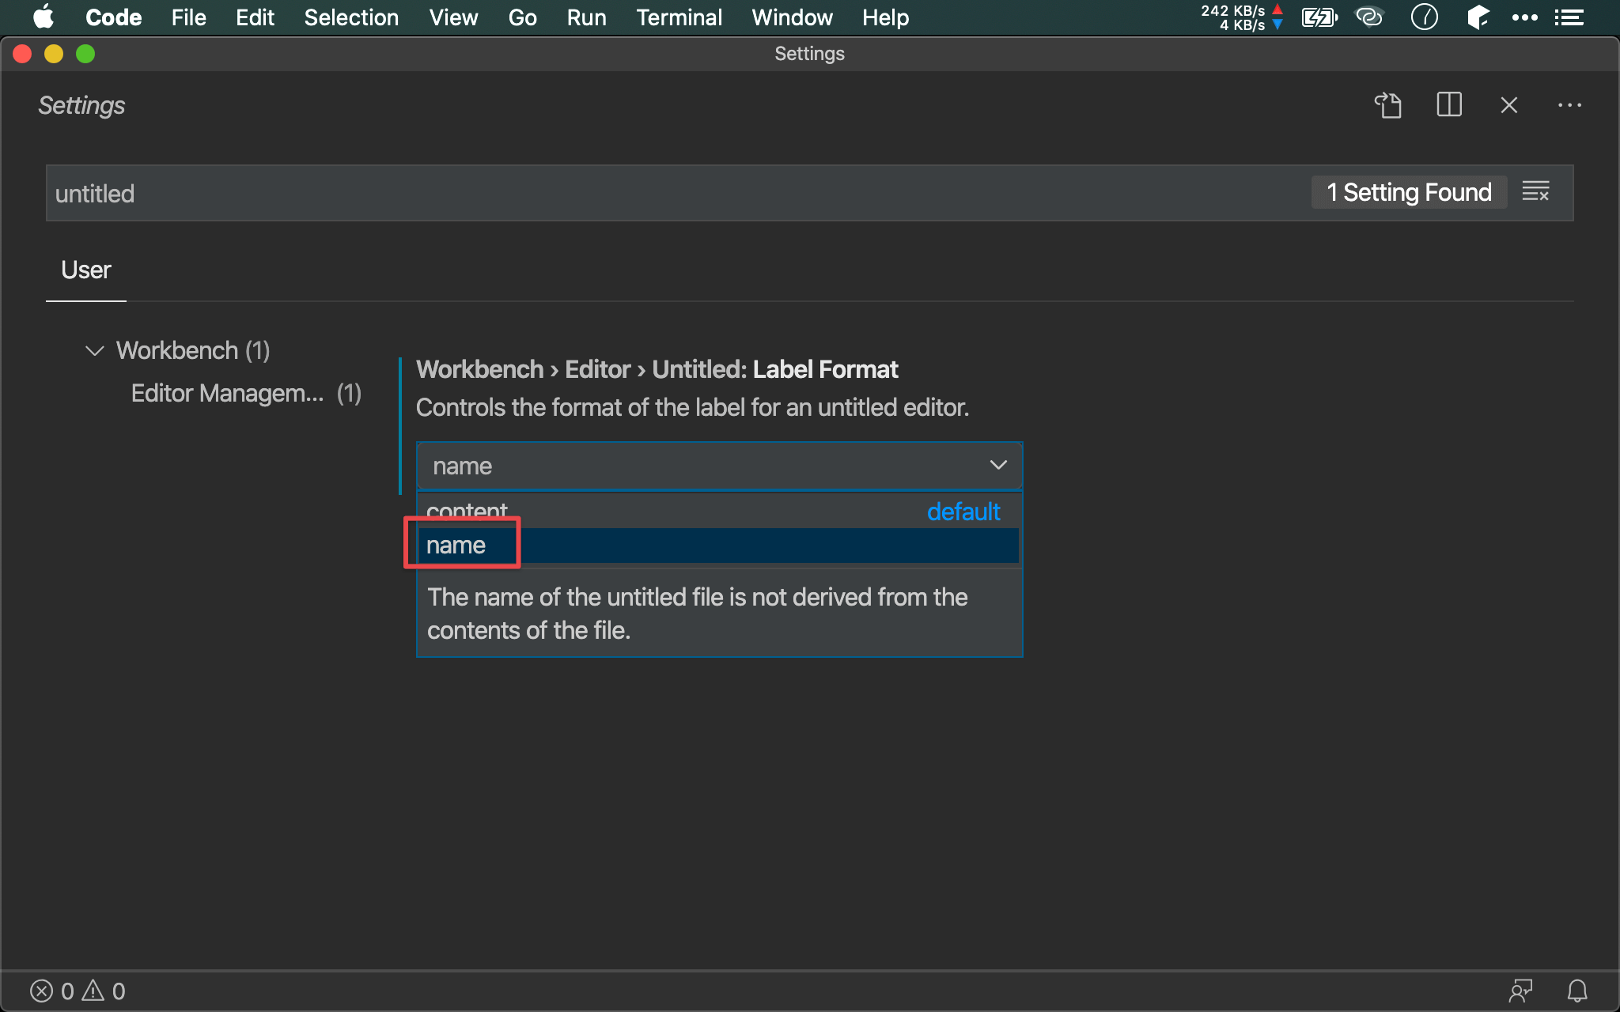
Task: Click the errors and warnings status indicator
Action: point(78,991)
